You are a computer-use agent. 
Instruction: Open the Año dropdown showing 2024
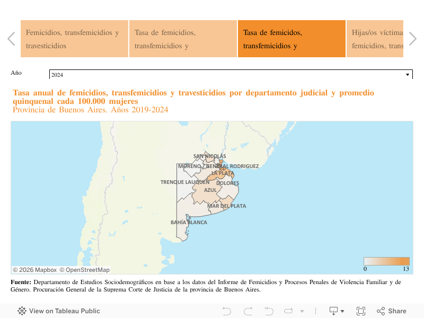[x=231, y=75]
